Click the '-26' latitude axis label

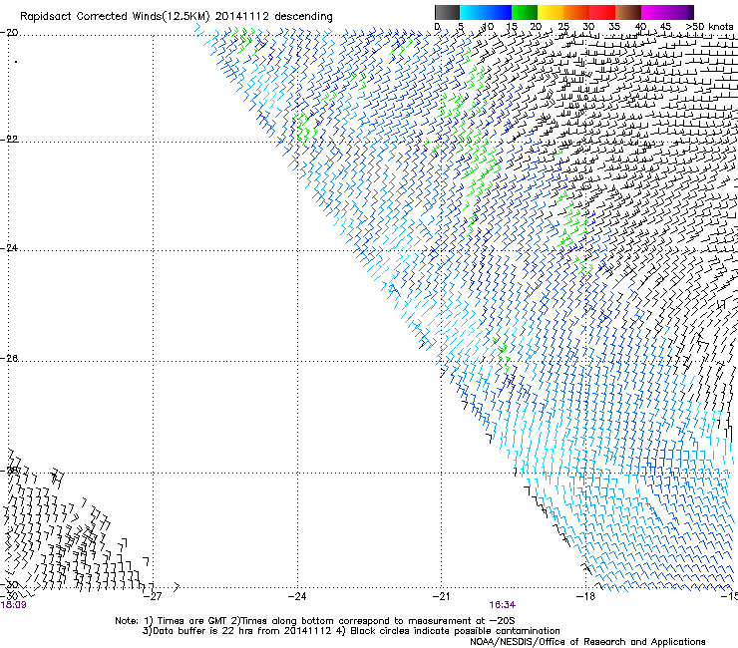click(x=9, y=359)
